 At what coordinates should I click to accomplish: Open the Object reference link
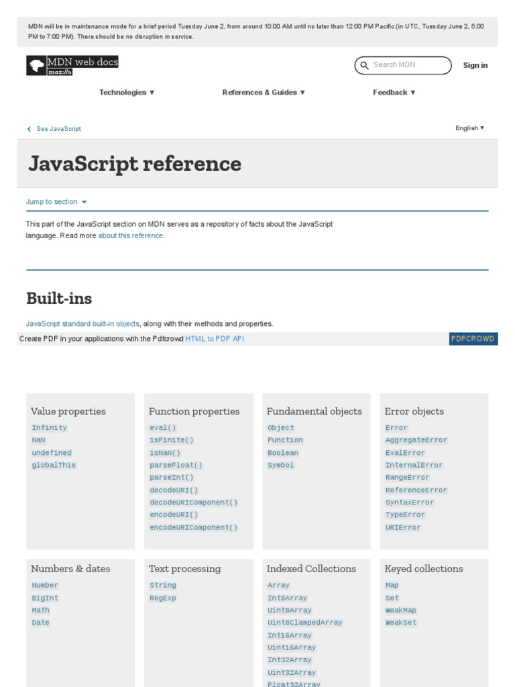[x=281, y=427]
